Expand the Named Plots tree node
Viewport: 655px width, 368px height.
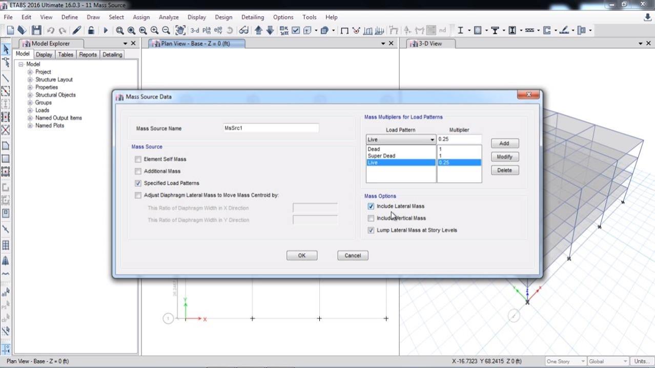coord(30,126)
